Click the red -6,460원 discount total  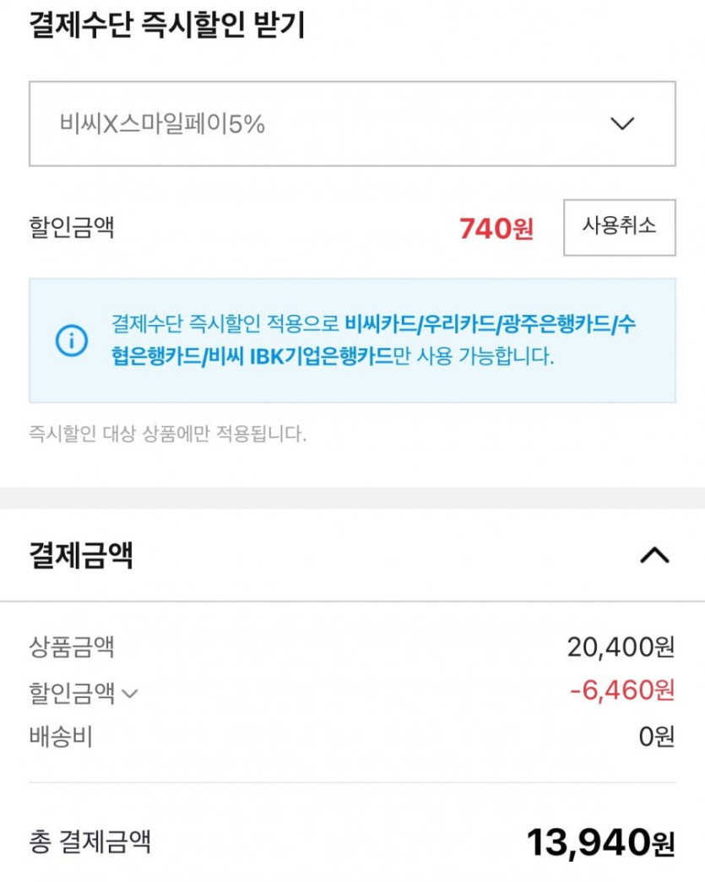point(622,690)
